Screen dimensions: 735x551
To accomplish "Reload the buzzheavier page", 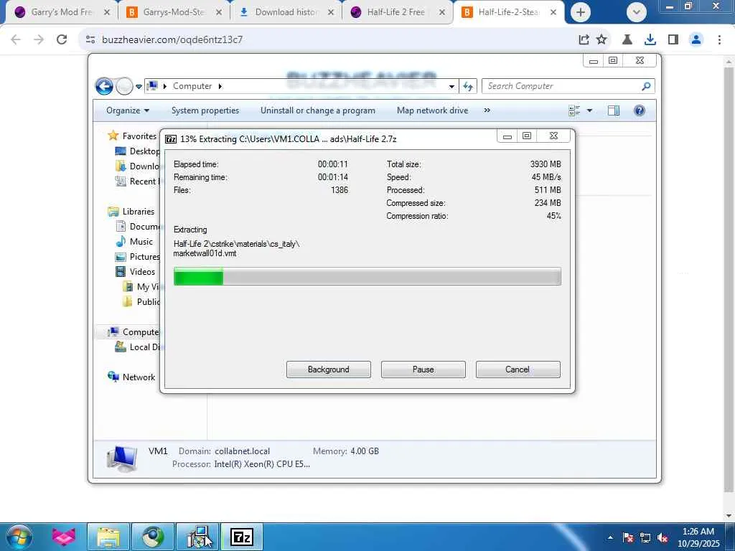I will tap(62, 39).
